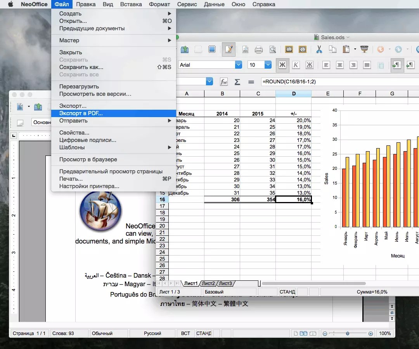
Task: Click zoom out minus button in Writer
Action: coord(325,333)
